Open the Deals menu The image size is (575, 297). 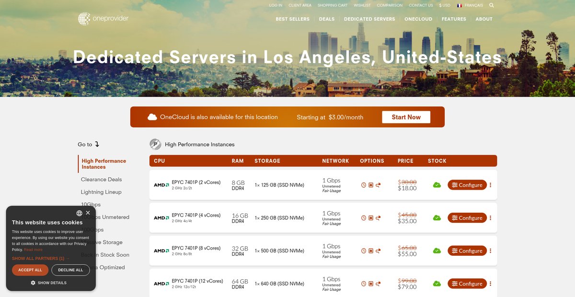tap(327, 19)
